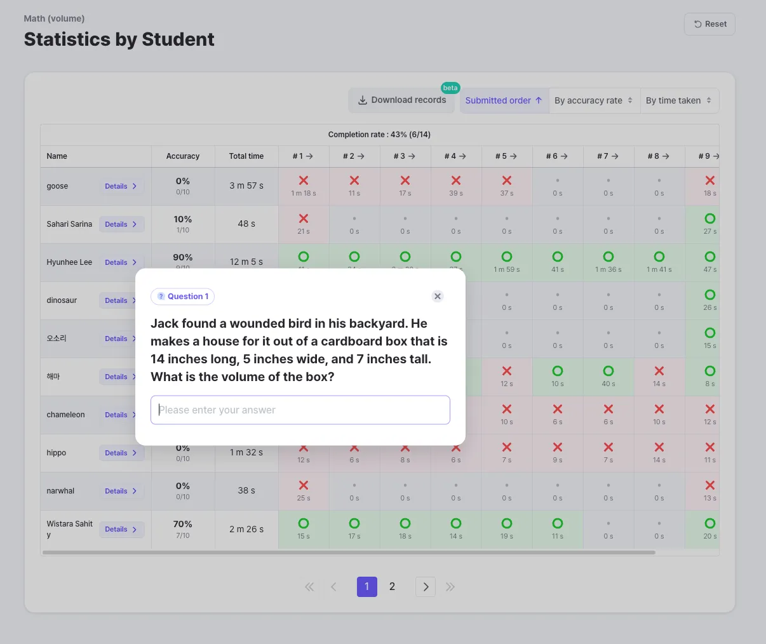Expand narwhal's Details
Viewport: 766px width, 644px height.
coord(121,491)
